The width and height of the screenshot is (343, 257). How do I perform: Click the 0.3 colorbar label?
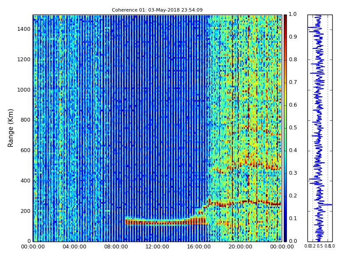(x=293, y=173)
